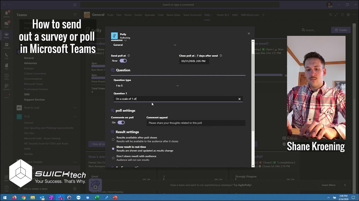Image resolution: width=359 pixels, height=201 pixels.
Task: Expand the Polly tab to full view
Action: (337, 15)
